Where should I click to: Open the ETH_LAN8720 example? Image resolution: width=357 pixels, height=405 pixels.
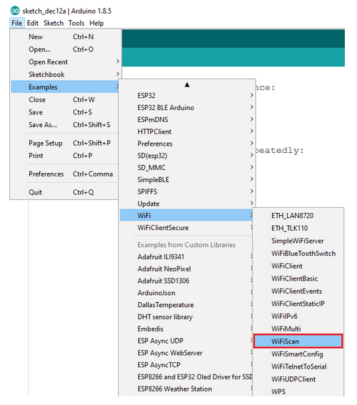298,216
